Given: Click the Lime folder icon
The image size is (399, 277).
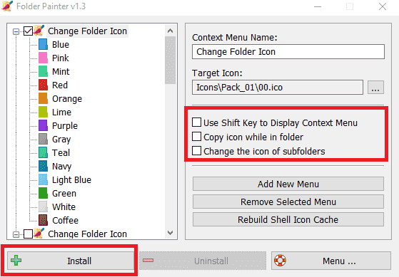Looking at the screenshot, I should (43, 112).
